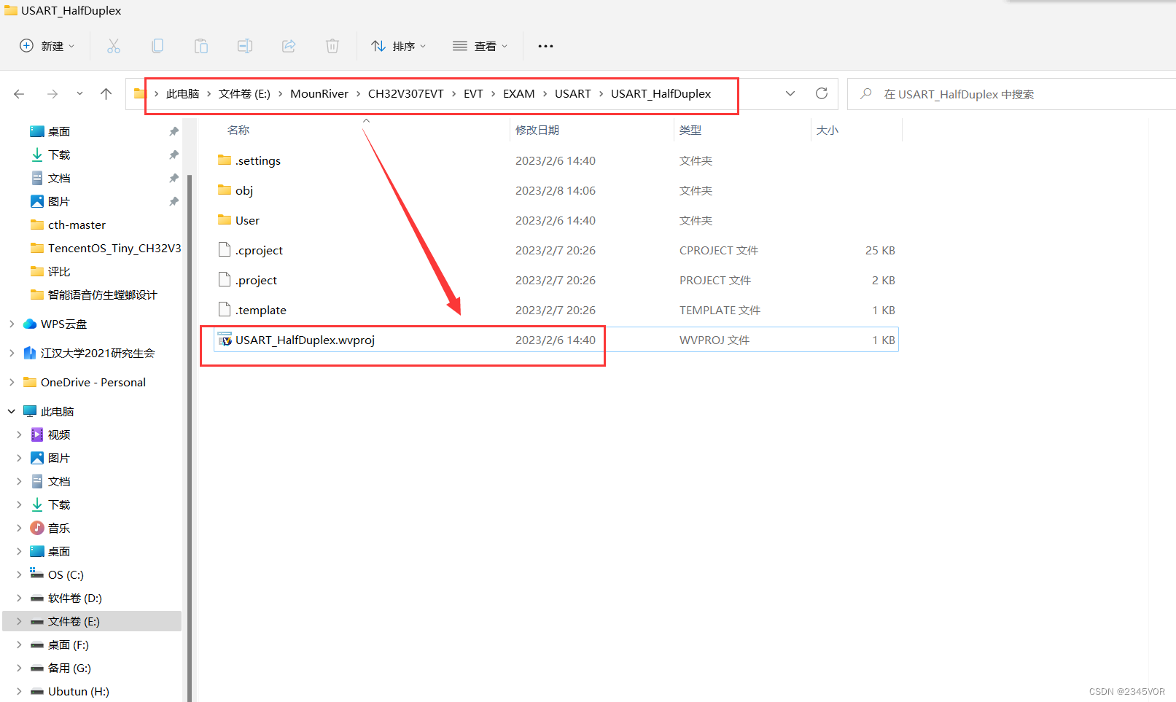Jump to 文件卷 (E:) in the address bar
This screenshot has height=702, width=1176.
244,93
